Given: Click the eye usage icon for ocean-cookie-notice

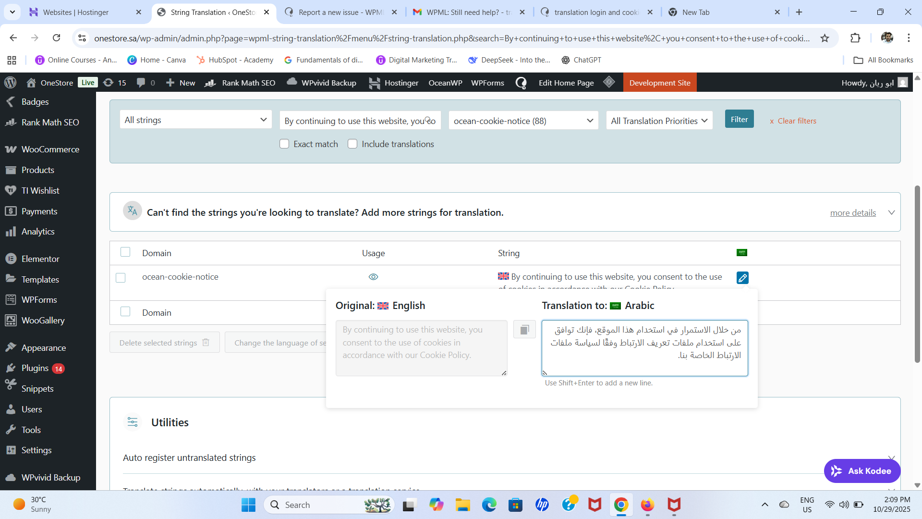Looking at the screenshot, I should click(373, 277).
